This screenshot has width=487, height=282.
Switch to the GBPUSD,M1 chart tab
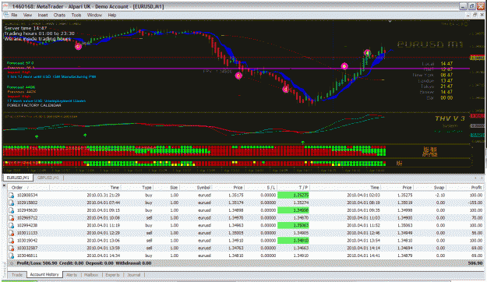[x=48, y=178]
